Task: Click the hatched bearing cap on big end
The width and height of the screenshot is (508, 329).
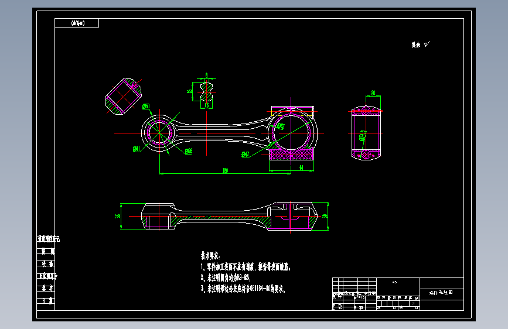Action: click(291, 154)
